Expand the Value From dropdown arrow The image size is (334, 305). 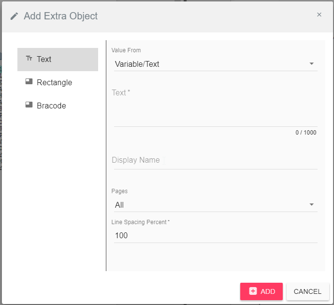[x=311, y=63]
